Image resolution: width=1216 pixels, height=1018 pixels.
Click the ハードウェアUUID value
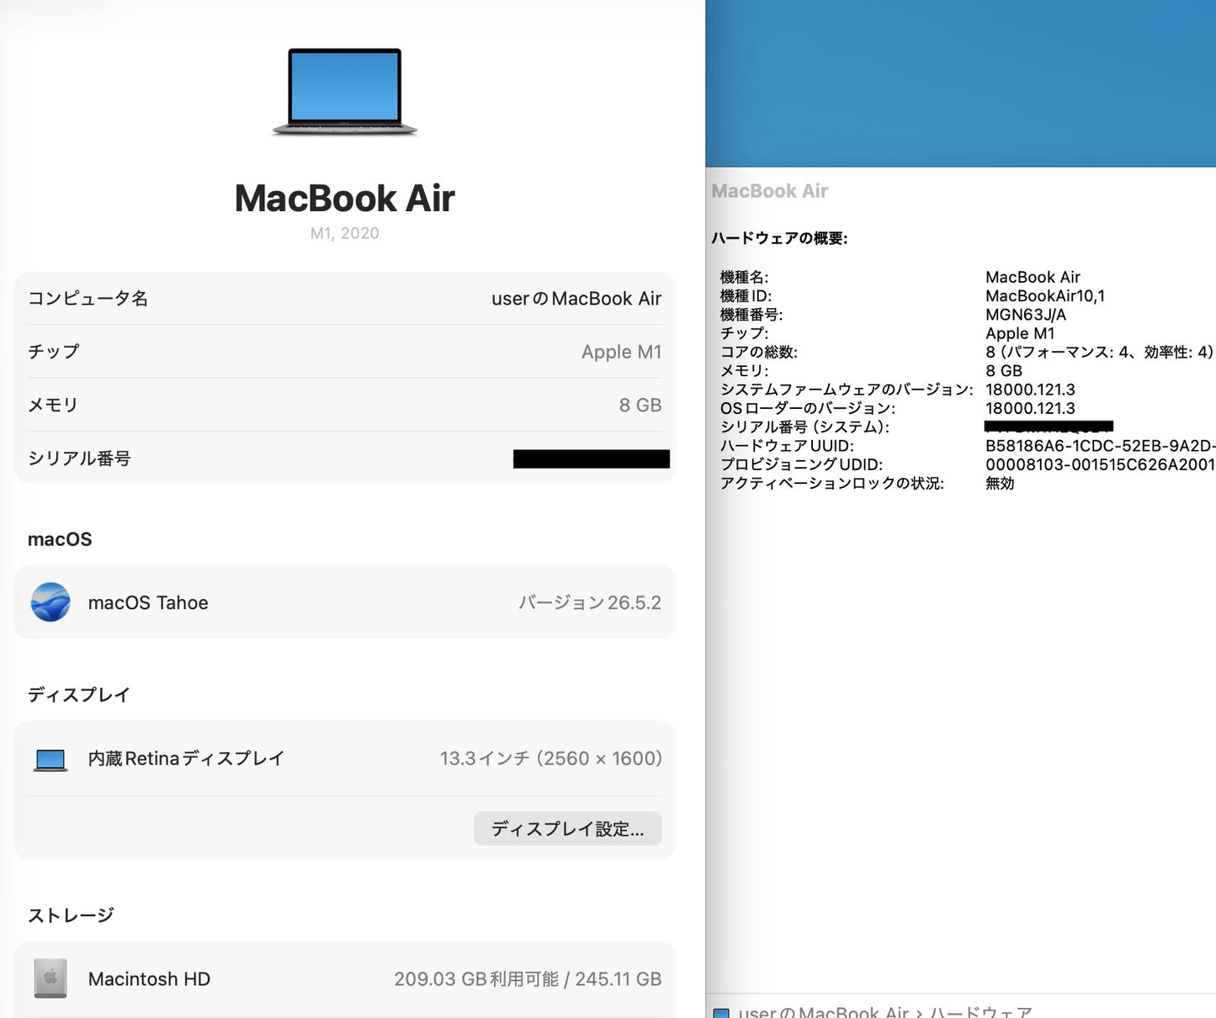(1101, 446)
